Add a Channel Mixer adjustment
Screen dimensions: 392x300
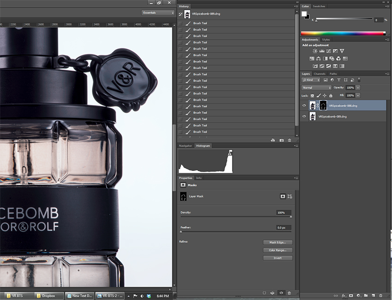pyautogui.click(x=339, y=59)
